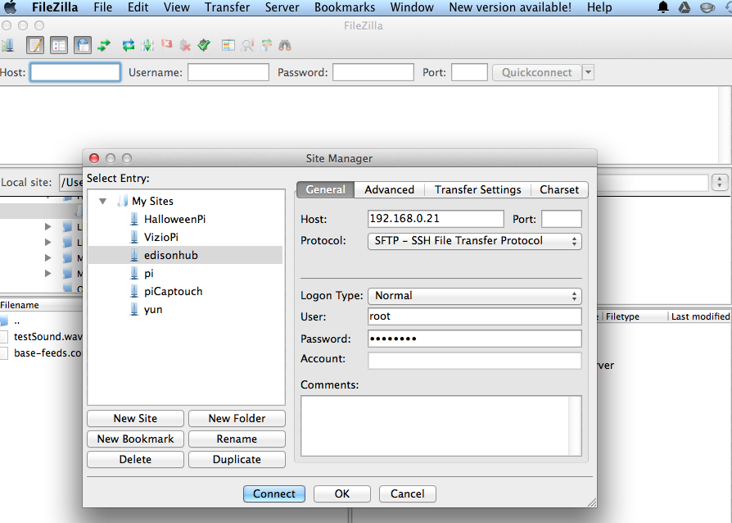Screen dimensions: 732x523
Task: Open the notification bell in menu bar
Action: tap(663, 7)
